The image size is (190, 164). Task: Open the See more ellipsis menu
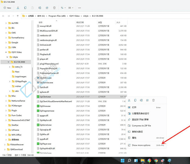click(79, 8)
